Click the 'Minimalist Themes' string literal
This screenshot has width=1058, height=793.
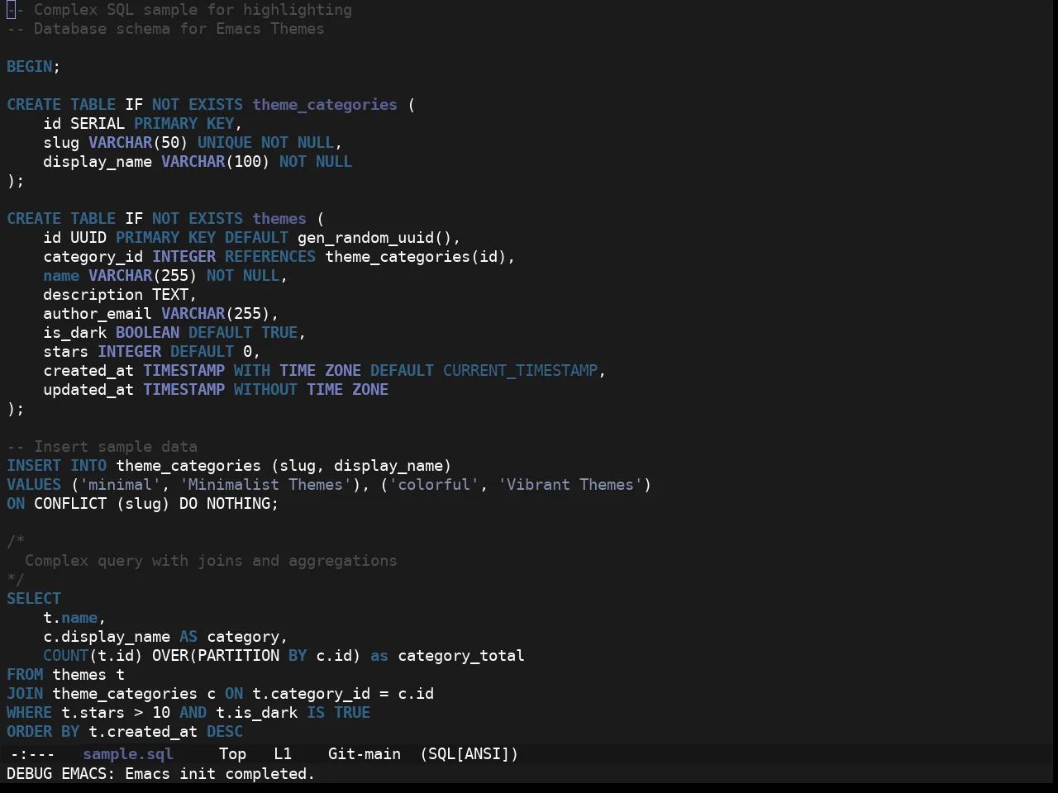[265, 484]
